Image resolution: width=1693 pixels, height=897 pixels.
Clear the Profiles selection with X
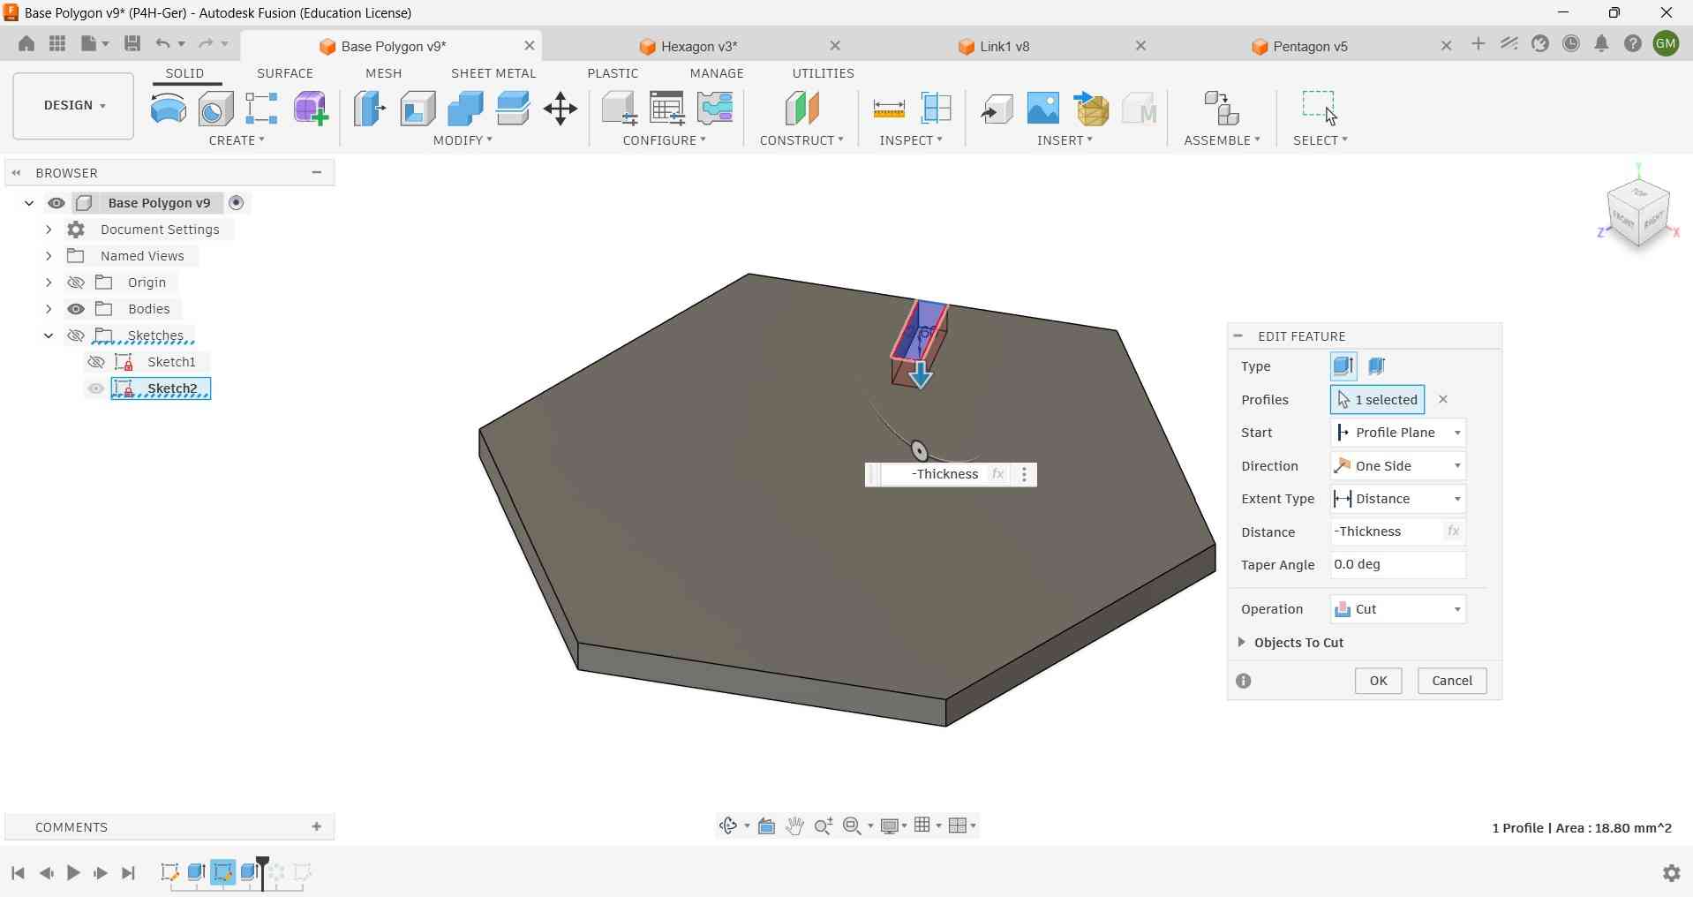[1443, 400]
